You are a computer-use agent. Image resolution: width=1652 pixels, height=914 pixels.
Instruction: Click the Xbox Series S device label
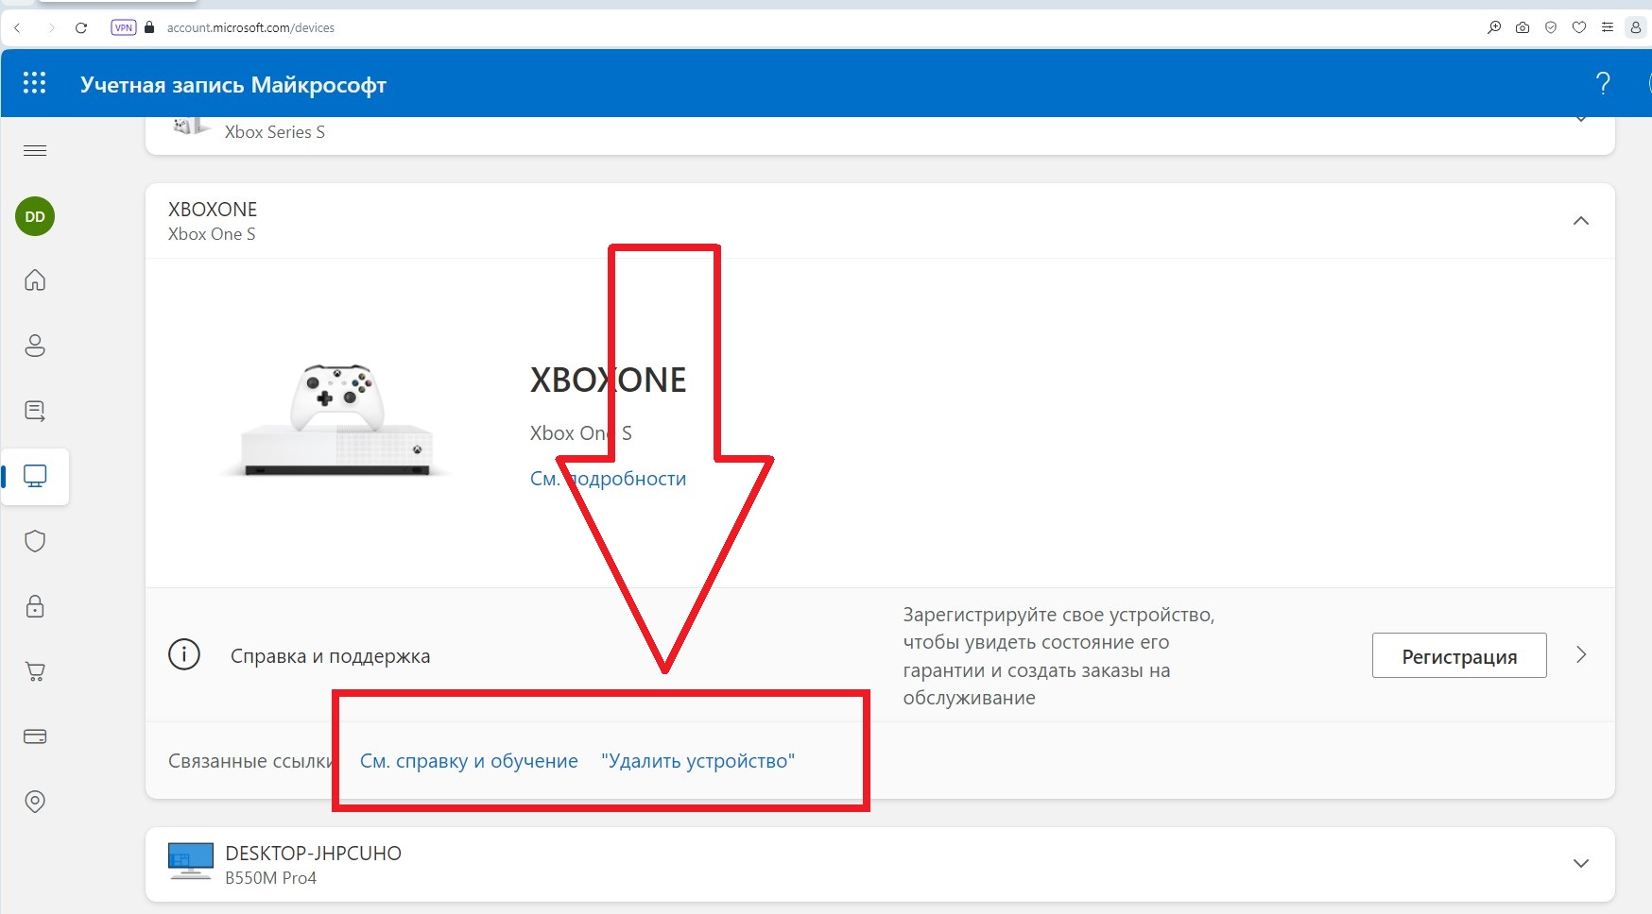click(x=275, y=132)
